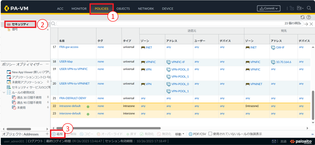
Task: Switch to the OBJECTS tab
Action: [x=123, y=9]
